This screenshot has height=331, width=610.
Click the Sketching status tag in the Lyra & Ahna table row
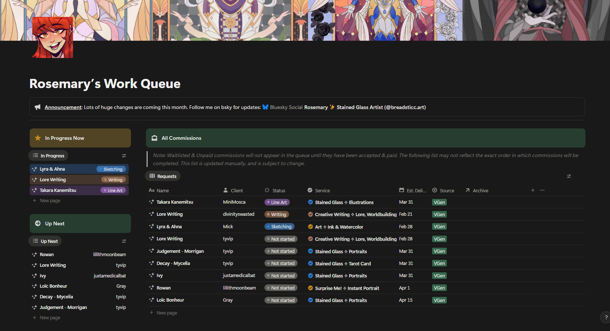[279, 227]
